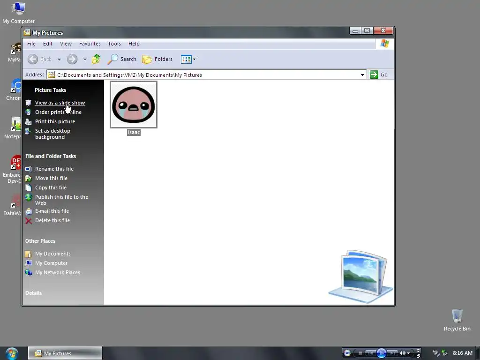This screenshot has height=360, width=480.
Task: Open the Favorites menu
Action: click(x=90, y=44)
